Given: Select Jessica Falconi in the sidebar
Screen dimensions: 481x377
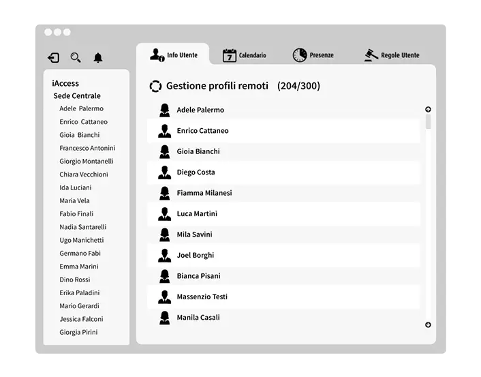Looking at the screenshot, I should (x=81, y=319).
